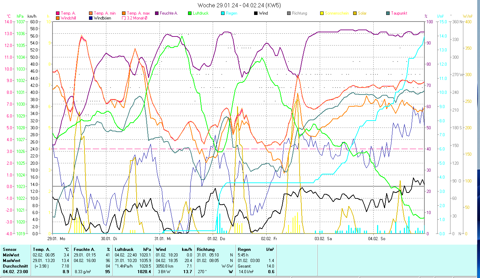
Task: Select the Solar legend swatch
Action: pyautogui.click(x=355, y=13)
